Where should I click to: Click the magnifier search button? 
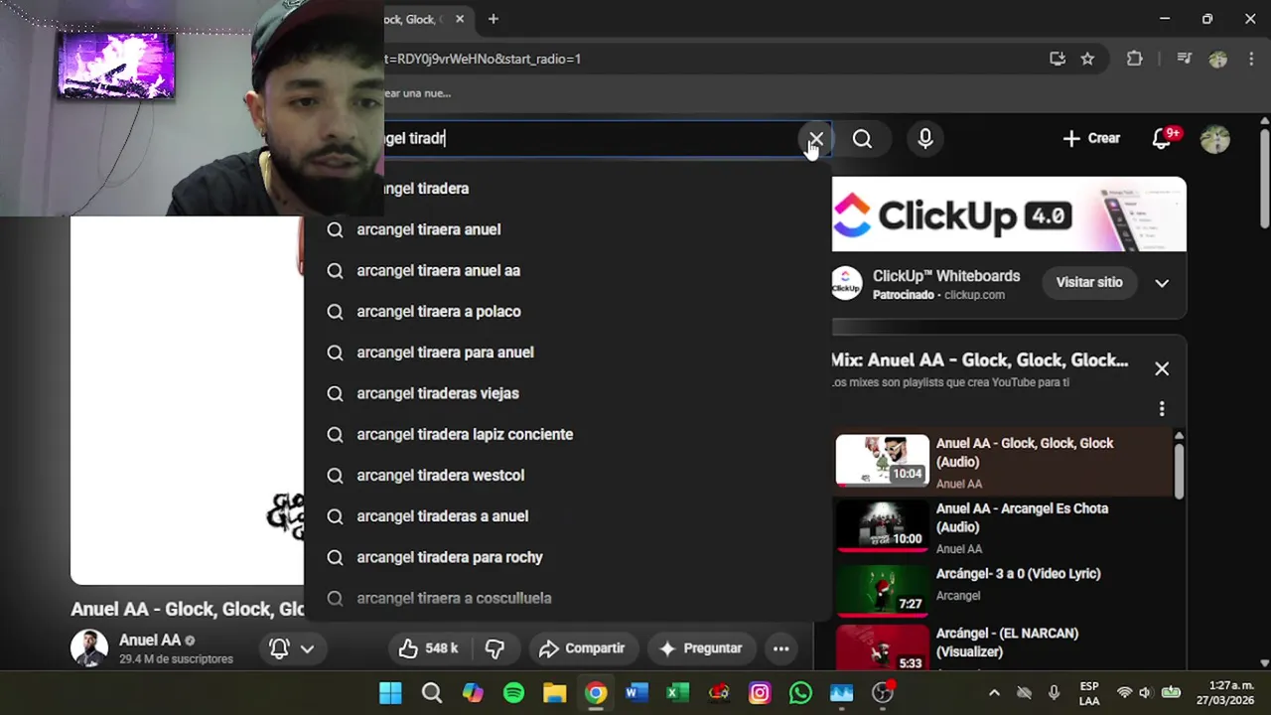862,139
